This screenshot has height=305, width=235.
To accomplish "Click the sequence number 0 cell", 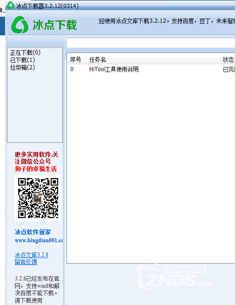I will pos(72,69).
